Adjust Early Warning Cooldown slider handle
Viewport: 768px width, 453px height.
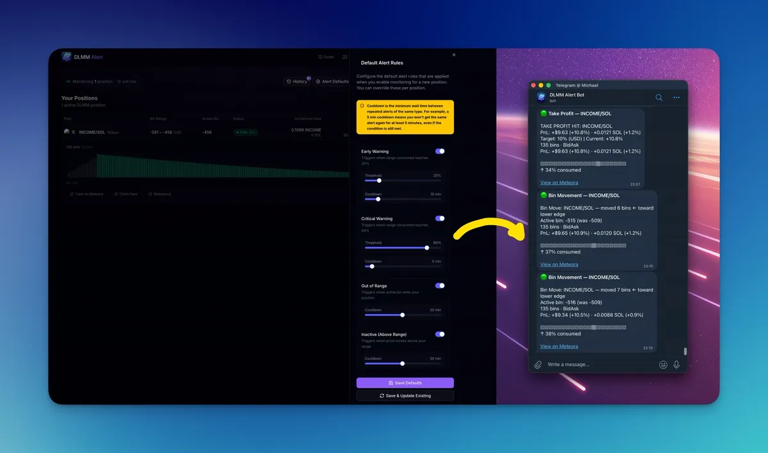point(378,199)
